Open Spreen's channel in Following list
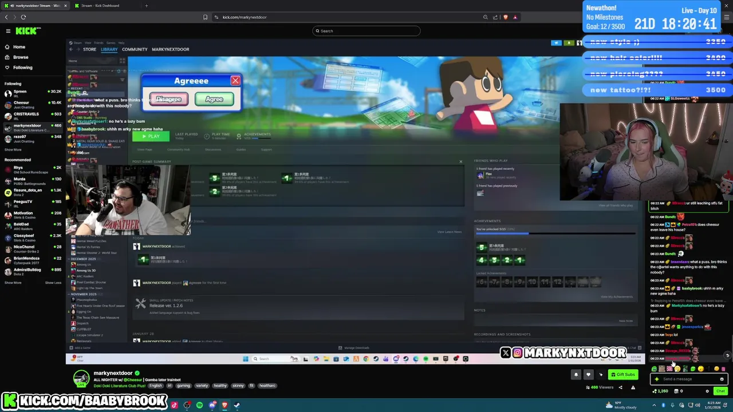733x412 pixels. coord(33,94)
